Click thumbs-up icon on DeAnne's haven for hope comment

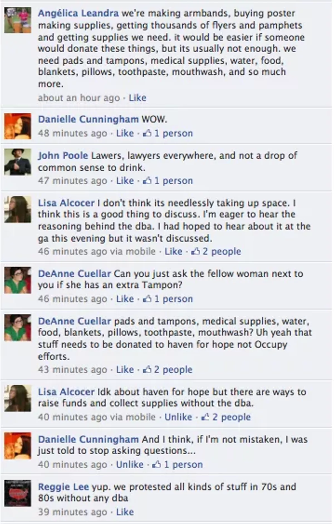[147, 369]
